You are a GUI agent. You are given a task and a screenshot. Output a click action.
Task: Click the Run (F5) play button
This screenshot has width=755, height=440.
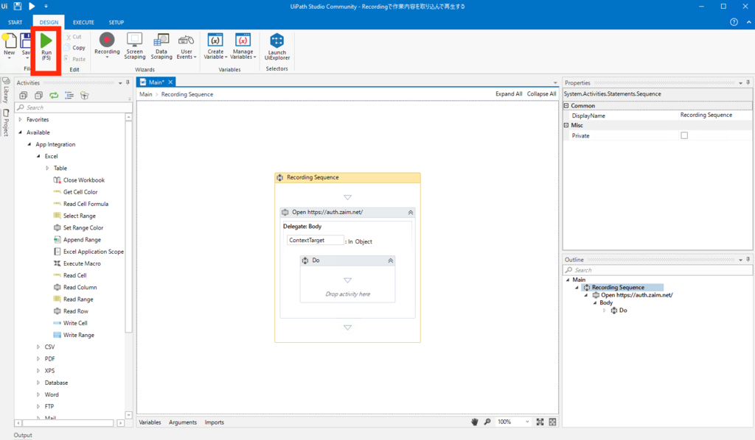coord(46,46)
